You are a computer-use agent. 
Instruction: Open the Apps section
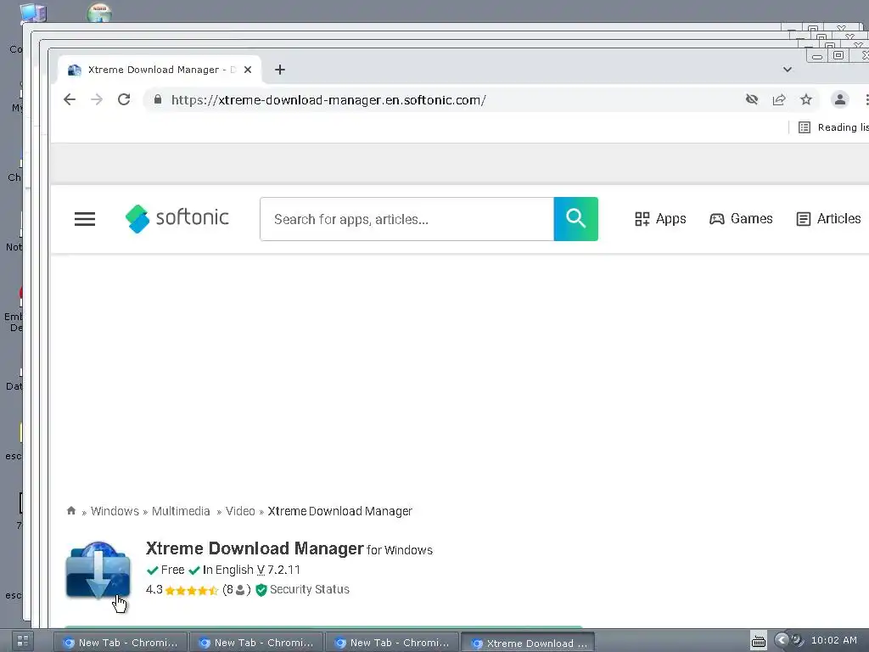pyautogui.click(x=660, y=219)
